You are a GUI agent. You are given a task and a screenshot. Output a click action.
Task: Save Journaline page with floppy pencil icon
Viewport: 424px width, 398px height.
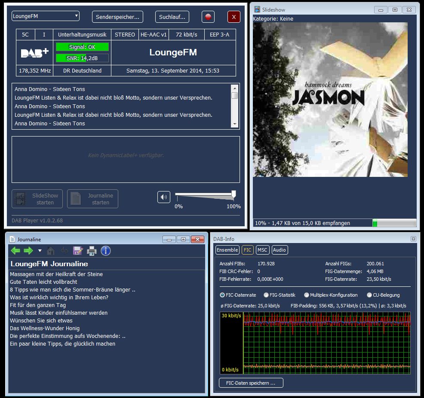(78, 251)
